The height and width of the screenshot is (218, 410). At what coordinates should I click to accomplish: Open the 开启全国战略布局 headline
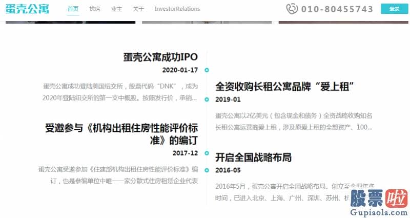point(253,157)
